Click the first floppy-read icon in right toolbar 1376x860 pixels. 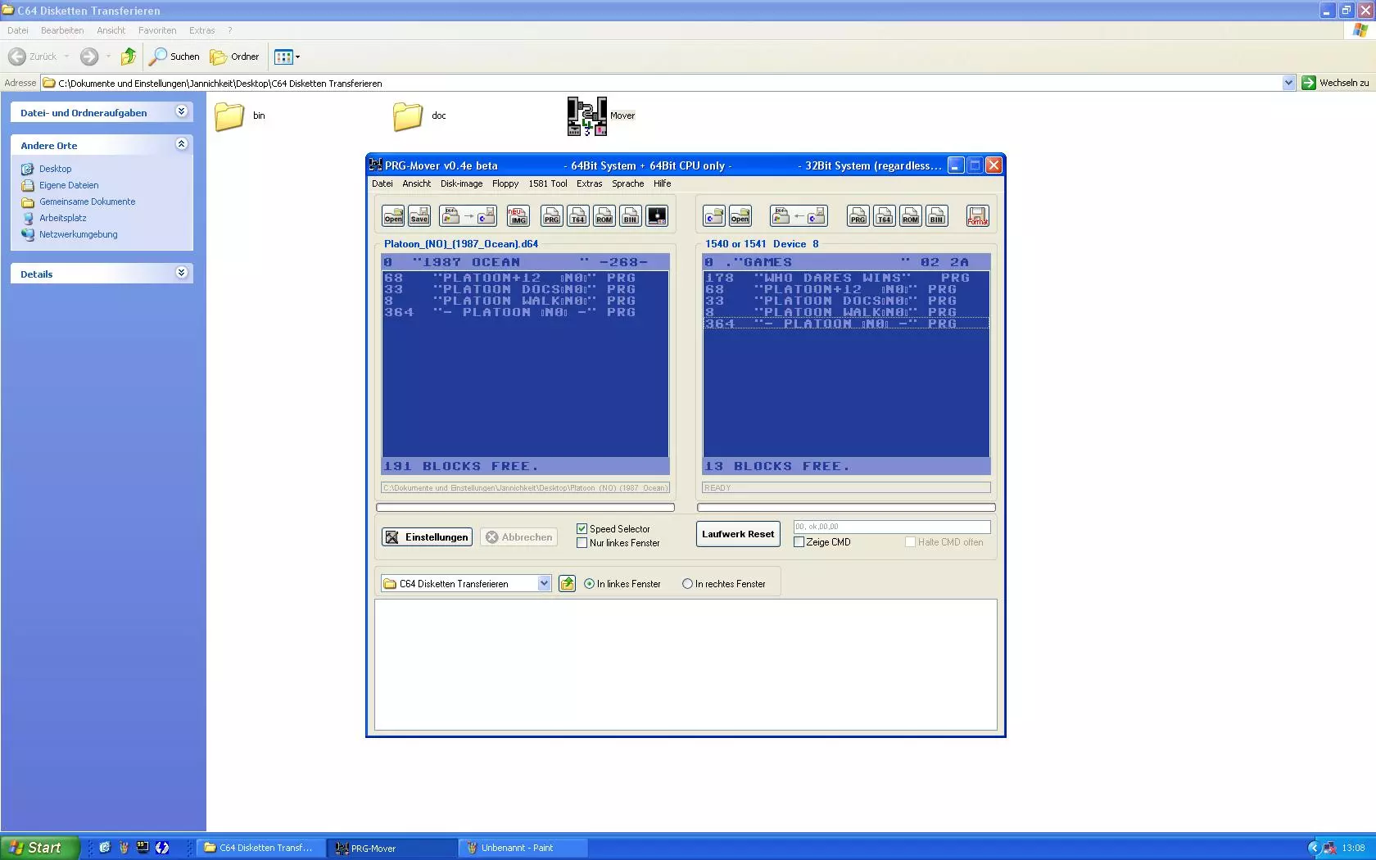coord(714,215)
